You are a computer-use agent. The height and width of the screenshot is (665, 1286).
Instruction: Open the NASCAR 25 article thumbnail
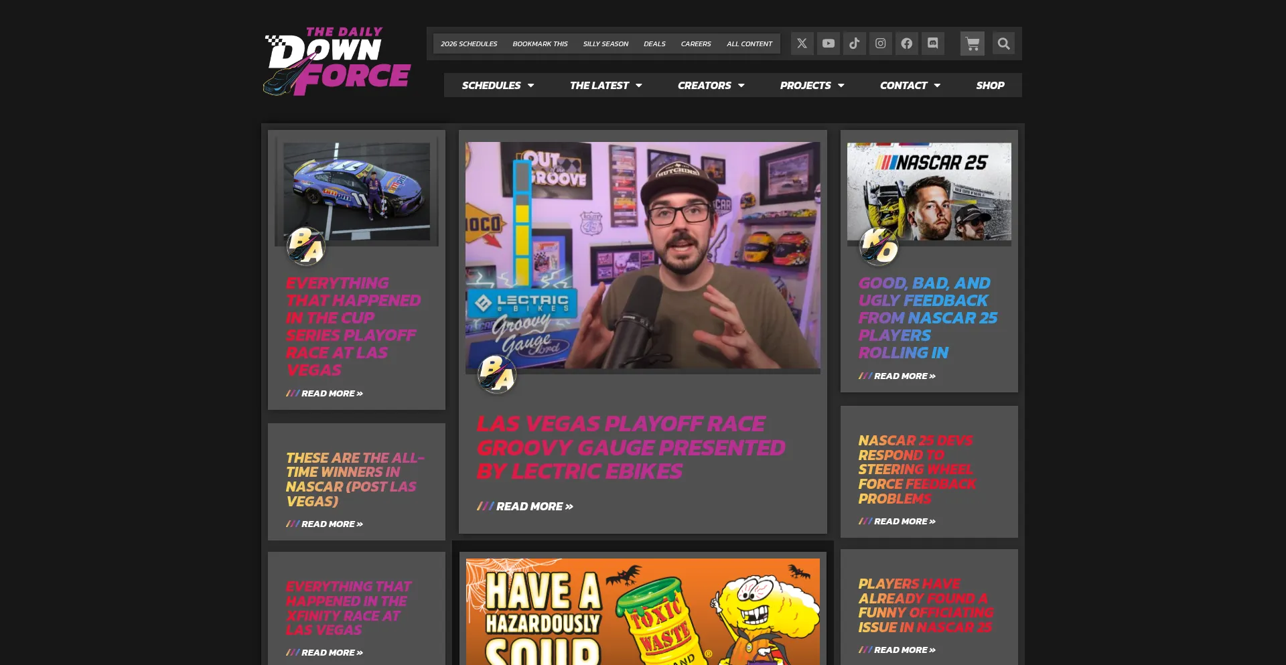tap(929, 192)
